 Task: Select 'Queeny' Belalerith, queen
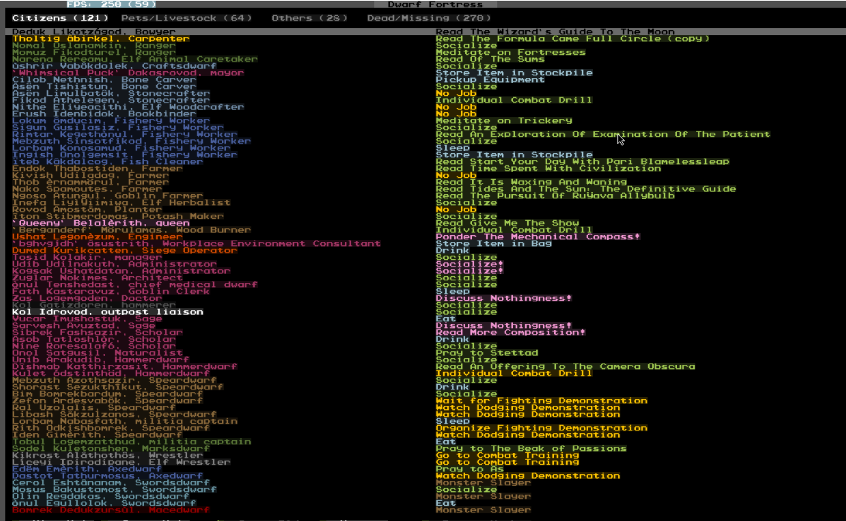click(x=100, y=223)
